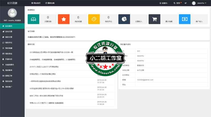Click the 永不过期 expiry value

141,70
